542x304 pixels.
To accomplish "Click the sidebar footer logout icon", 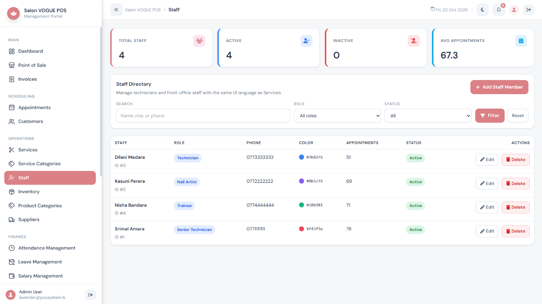I will [90, 295].
